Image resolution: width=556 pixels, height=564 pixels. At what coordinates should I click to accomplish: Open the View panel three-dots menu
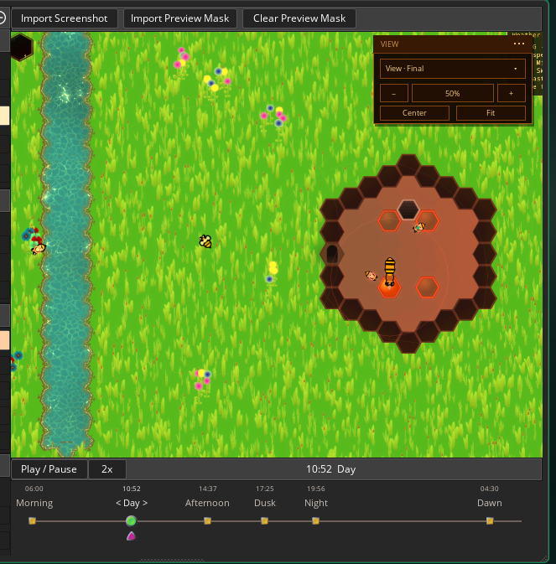coord(518,44)
